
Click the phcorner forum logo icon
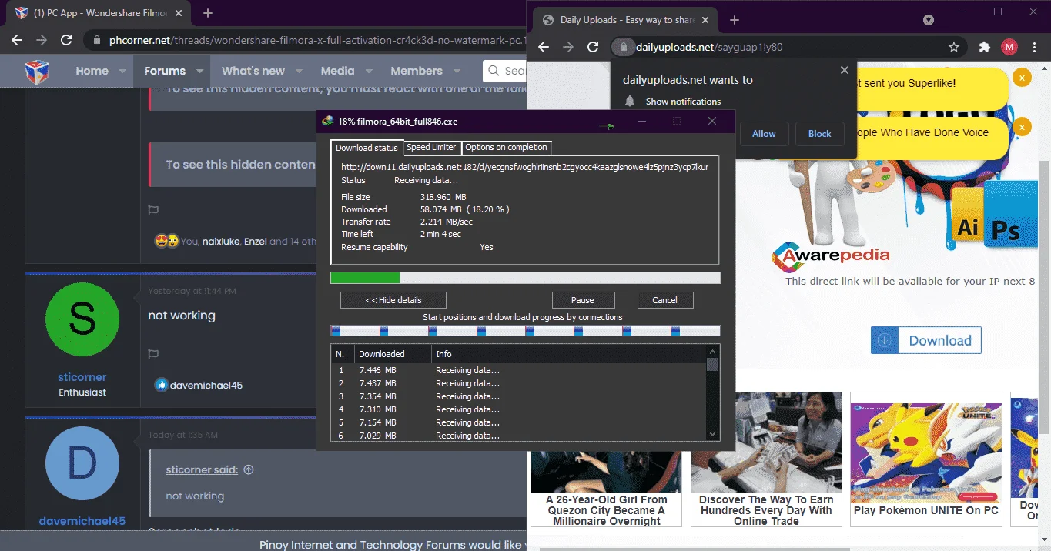tap(37, 71)
